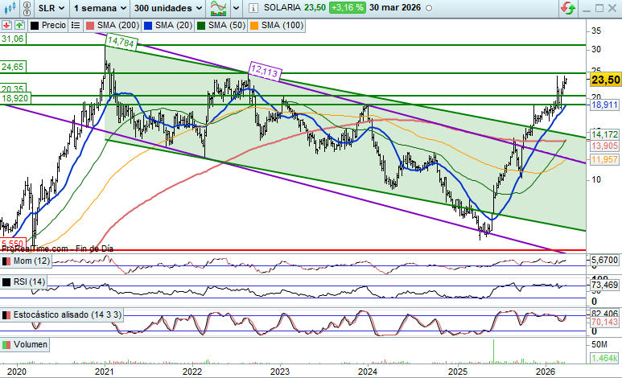Screen dimensions: 622x378
Task: Click the red down-arrow panel icon
Action: (x=6, y=25)
